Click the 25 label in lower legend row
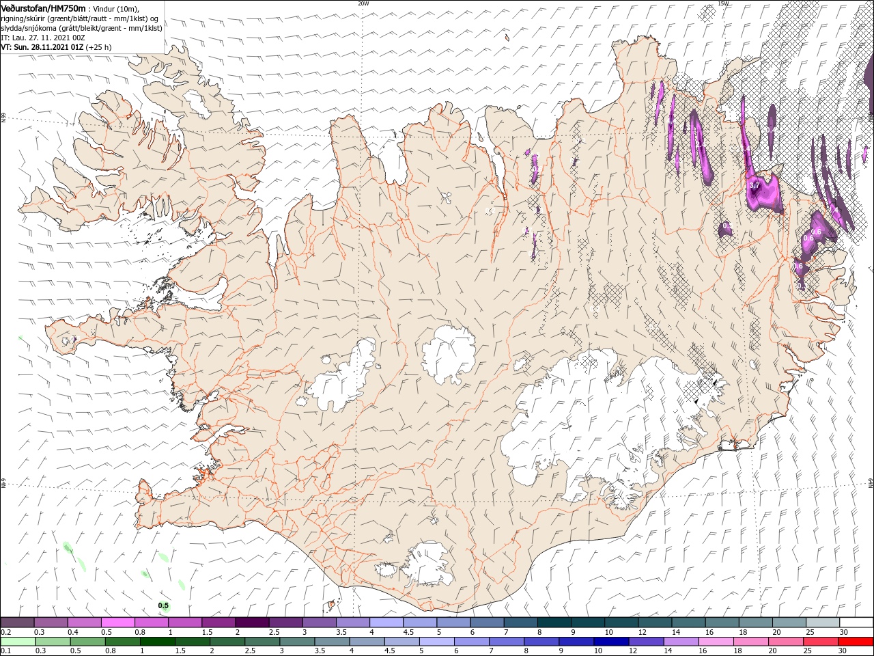Viewport: 874px width, 656px height. 808,651
